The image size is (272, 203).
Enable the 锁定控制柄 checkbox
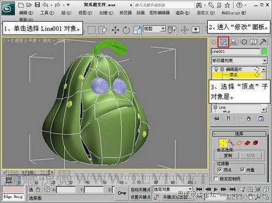(x=216, y=179)
